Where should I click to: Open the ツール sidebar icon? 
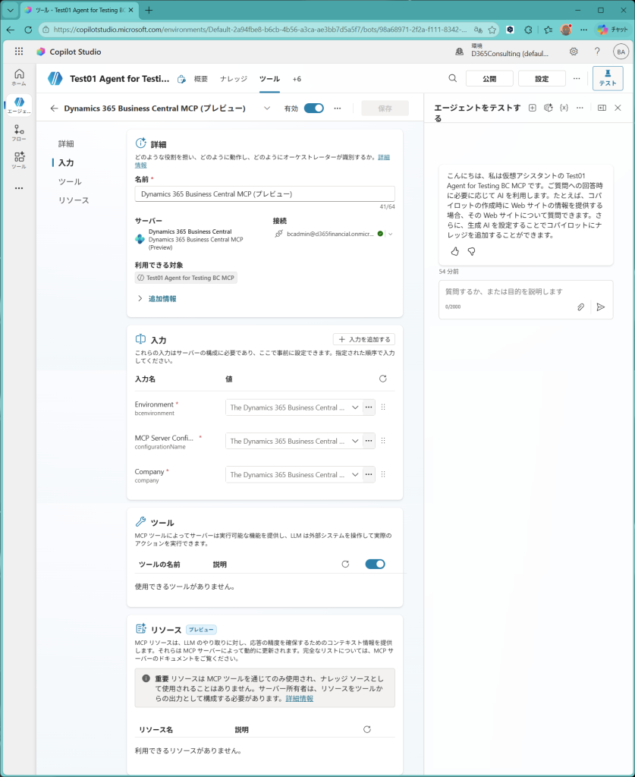[19, 160]
